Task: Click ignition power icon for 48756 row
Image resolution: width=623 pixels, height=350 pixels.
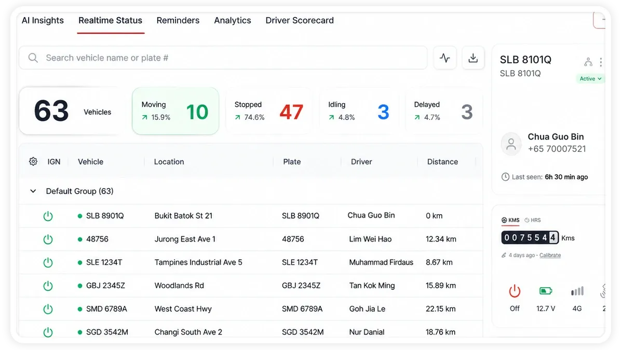Action: tap(48, 239)
